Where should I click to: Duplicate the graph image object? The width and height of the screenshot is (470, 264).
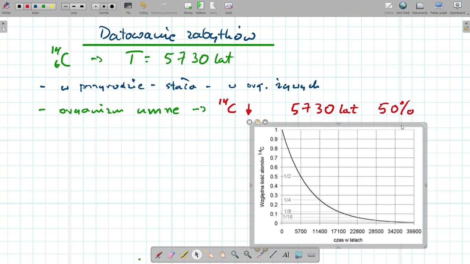point(257,122)
